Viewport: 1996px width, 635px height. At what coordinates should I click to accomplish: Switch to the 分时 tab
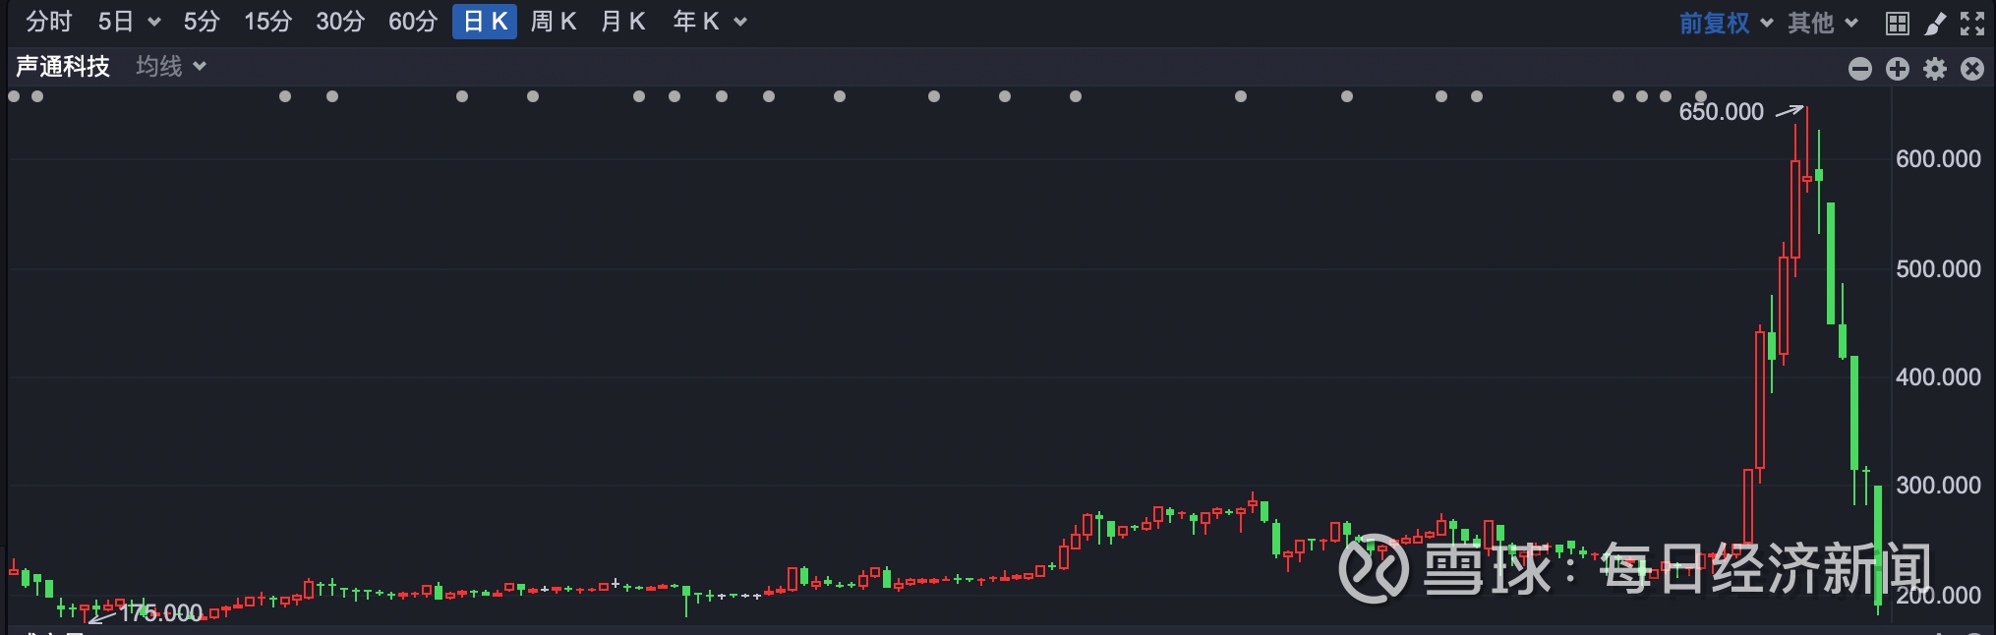[49, 22]
